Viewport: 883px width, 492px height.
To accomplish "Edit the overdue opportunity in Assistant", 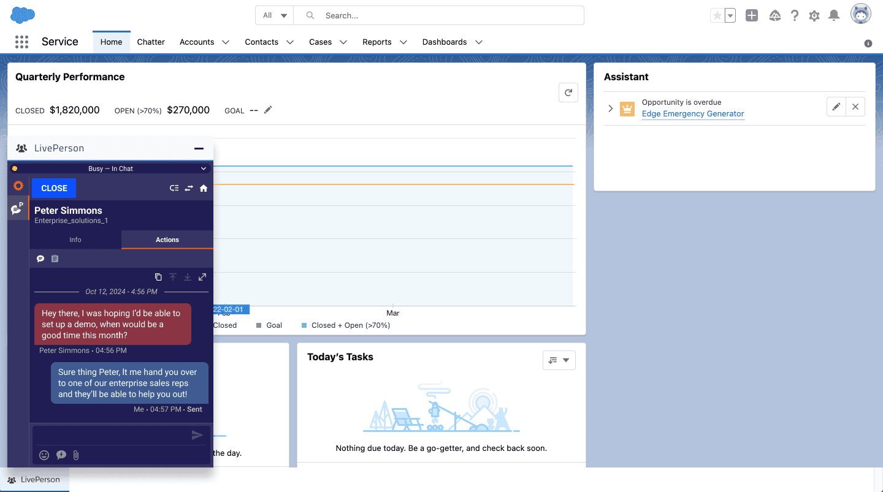I will [x=836, y=107].
